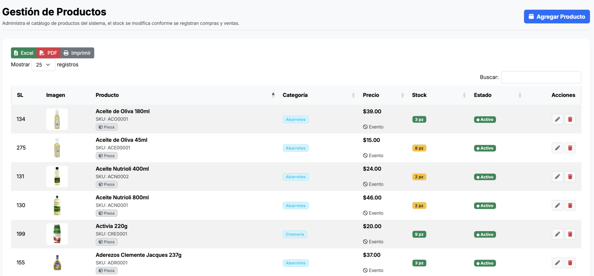
Task: Delete Aceite de Oliva 180ml trash icon
Action: point(570,119)
